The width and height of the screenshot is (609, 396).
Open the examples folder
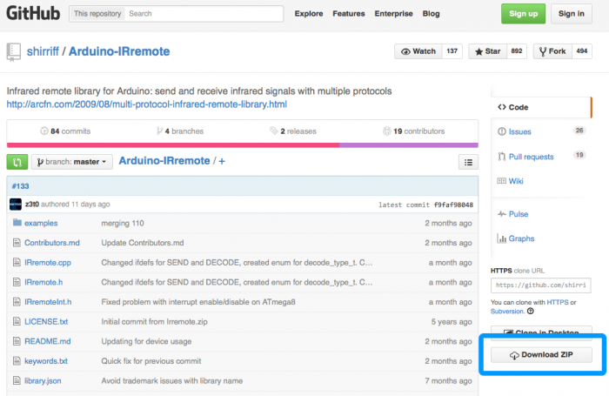click(x=41, y=223)
